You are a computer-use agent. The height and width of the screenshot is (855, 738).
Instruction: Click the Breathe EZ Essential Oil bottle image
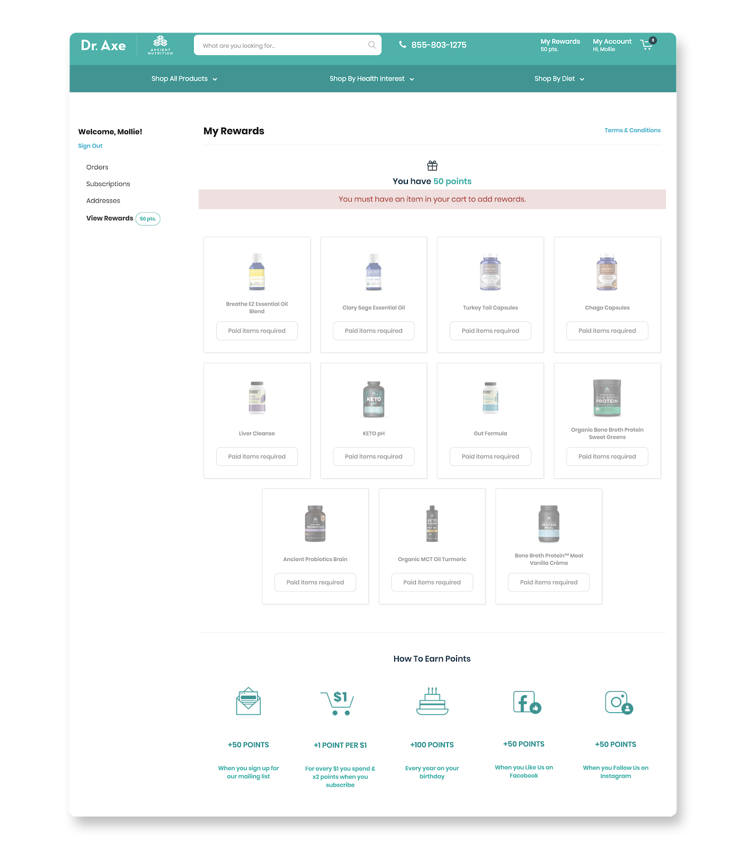point(257,272)
